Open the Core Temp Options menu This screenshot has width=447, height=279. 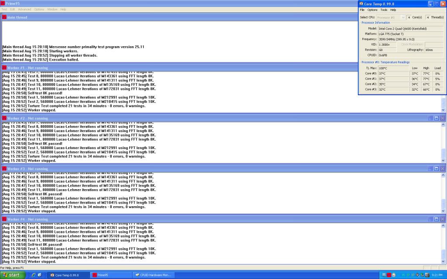tap(372, 10)
